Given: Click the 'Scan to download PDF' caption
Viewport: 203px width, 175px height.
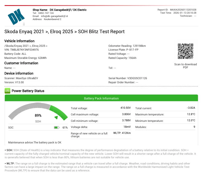Looking at the screenshot, I should pyautogui.click(x=185, y=66).
